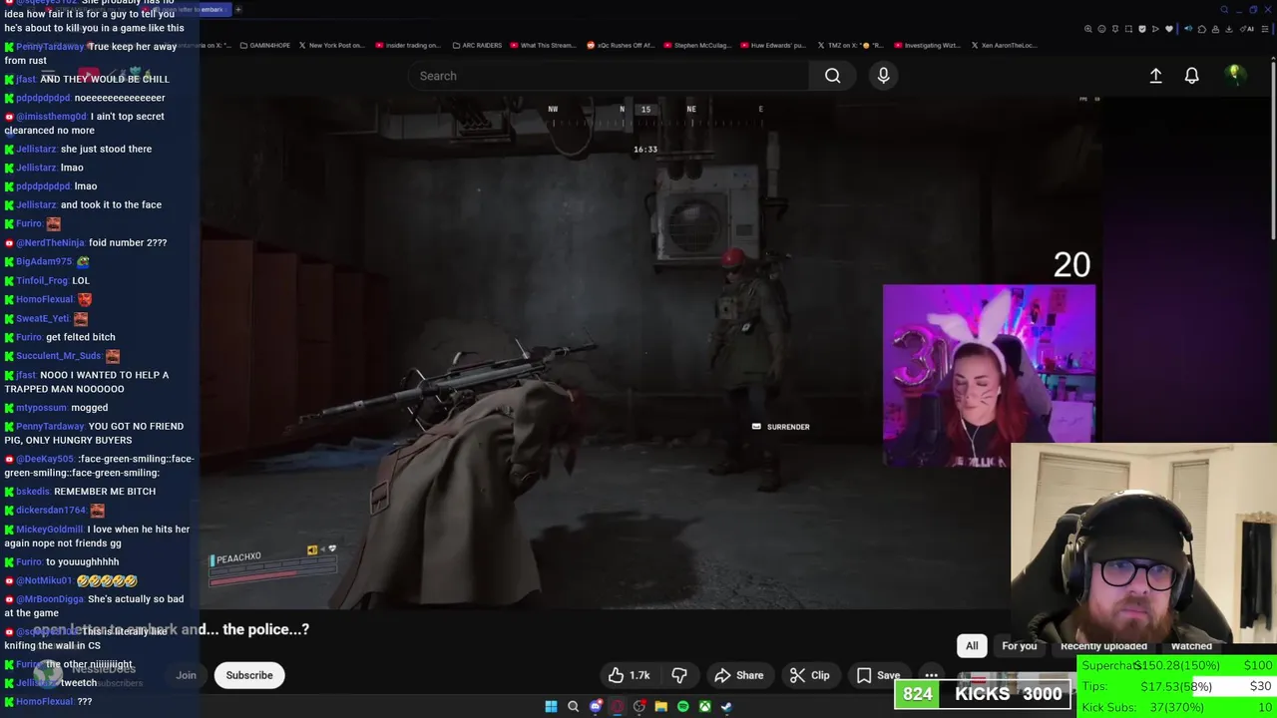Open the Stephen McCullag bookmark
The image size is (1277, 718).
(x=696, y=45)
